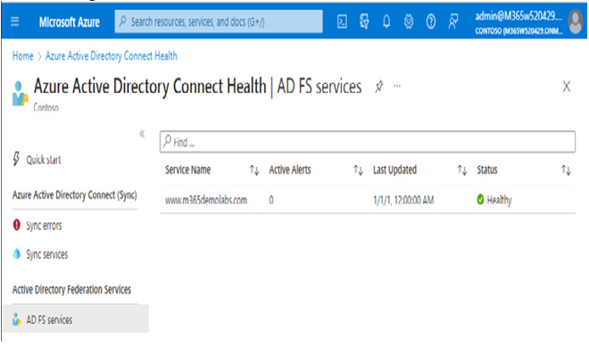This screenshot has width=589, height=346.
Task: Show the notifications bell
Action: pyautogui.click(x=386, y=21)
